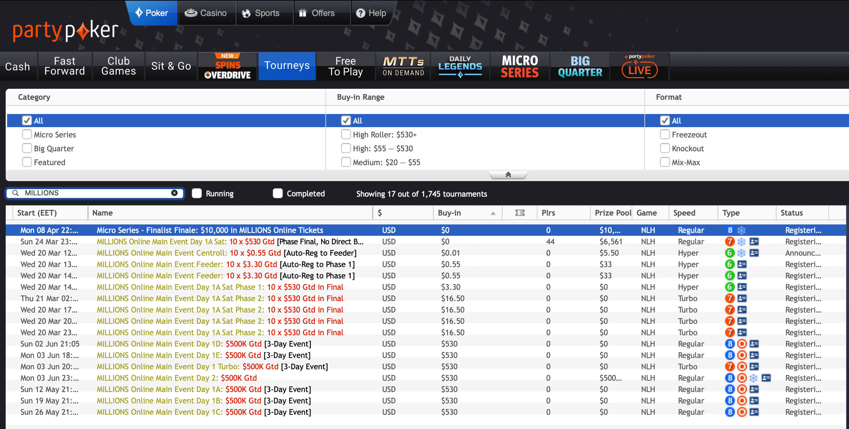Tick the Completed tournaments checkbox
849x429 pixels.
click(x=278, y=194)
